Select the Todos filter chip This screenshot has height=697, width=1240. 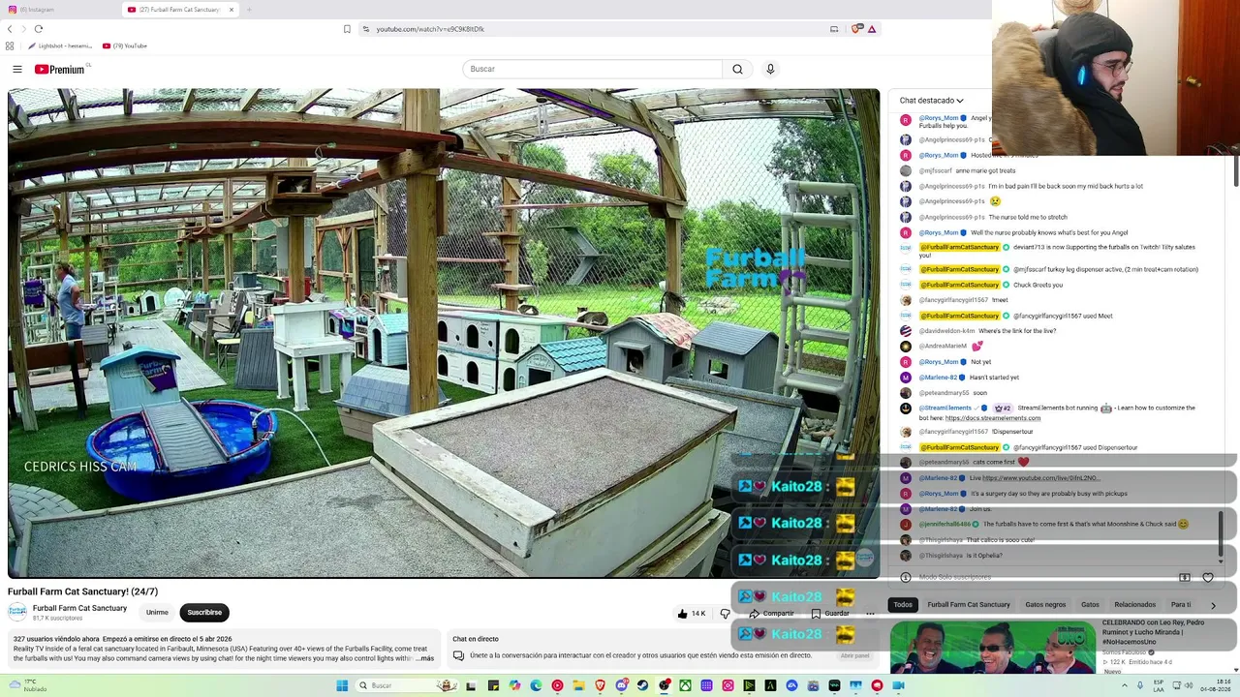(903, 605)
